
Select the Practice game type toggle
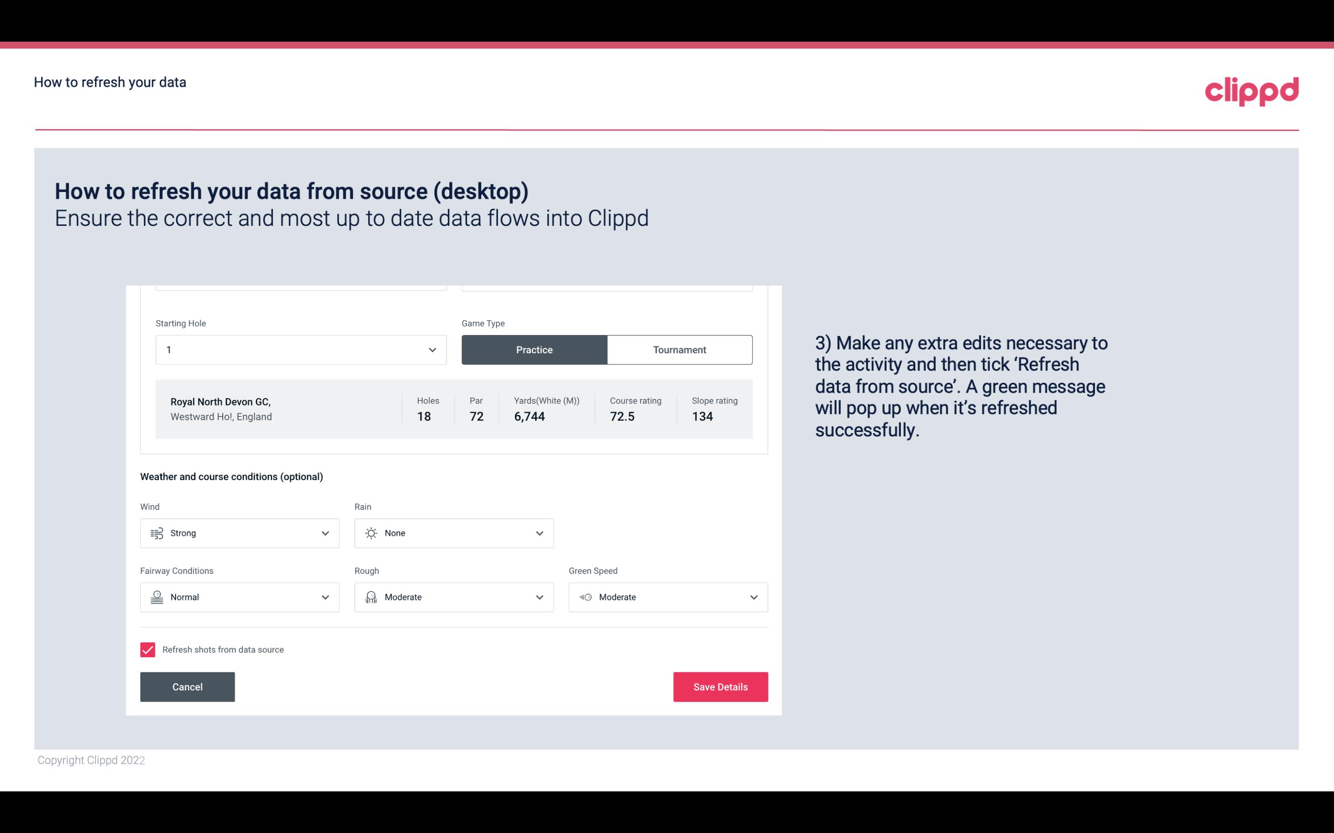534,348
